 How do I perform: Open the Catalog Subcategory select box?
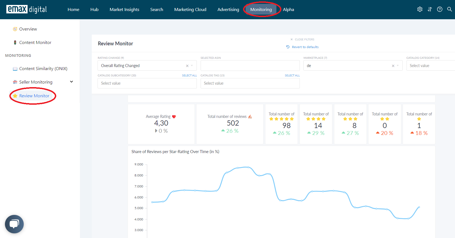tap(147, 83)
